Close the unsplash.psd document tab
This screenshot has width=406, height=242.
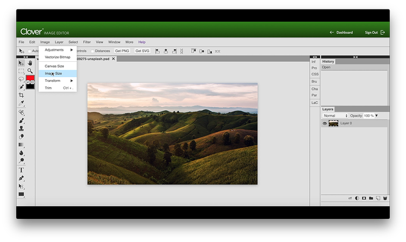tap(113, 59)
